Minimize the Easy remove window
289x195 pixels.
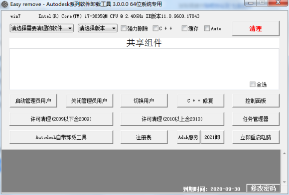251,3
